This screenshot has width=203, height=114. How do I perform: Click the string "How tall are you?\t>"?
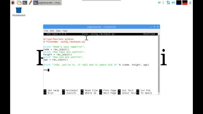point(68,52)
